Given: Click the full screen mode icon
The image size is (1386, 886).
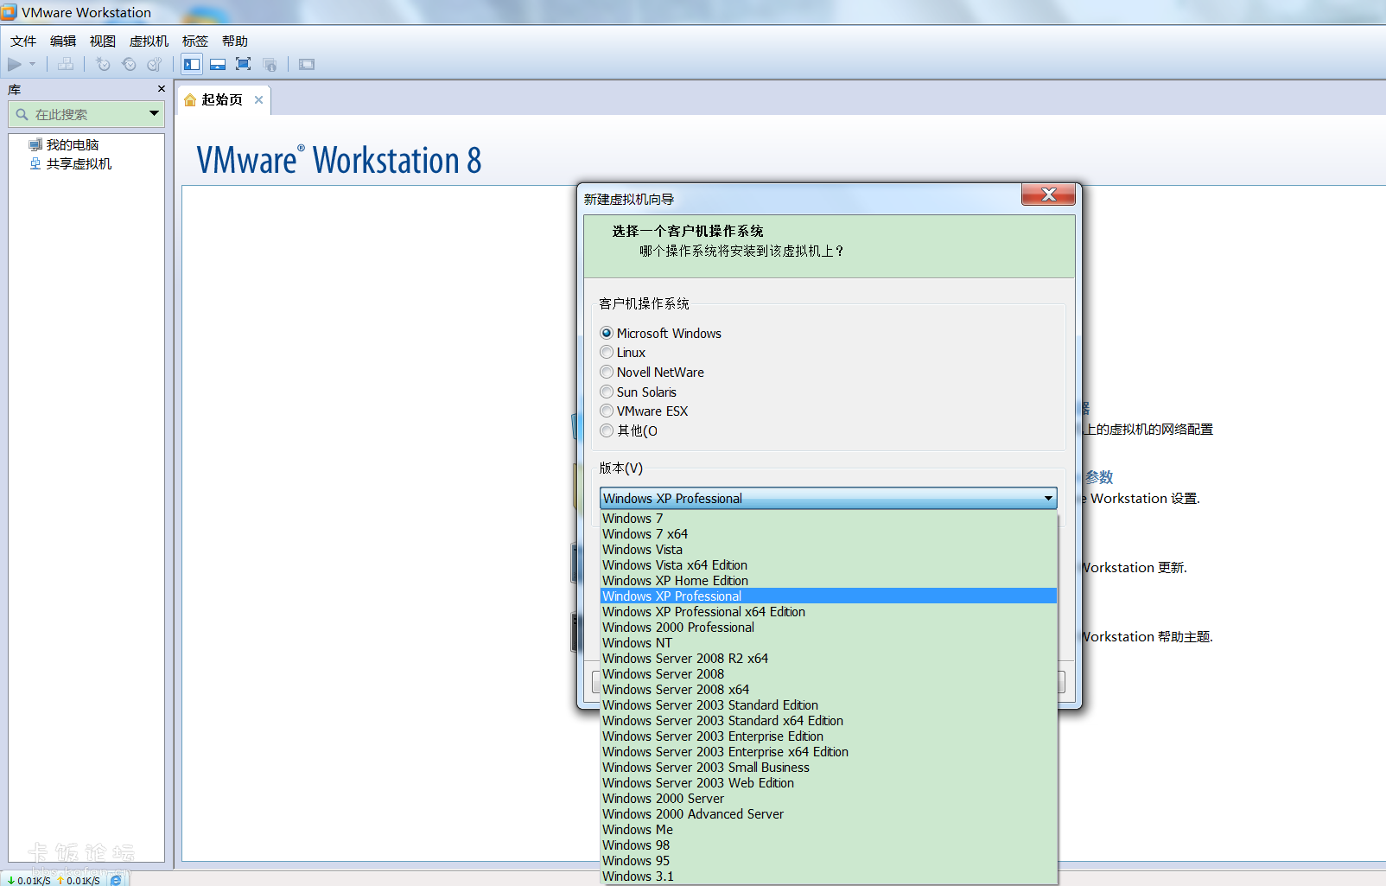Looking at the screenshot, I should click(244, 64).
